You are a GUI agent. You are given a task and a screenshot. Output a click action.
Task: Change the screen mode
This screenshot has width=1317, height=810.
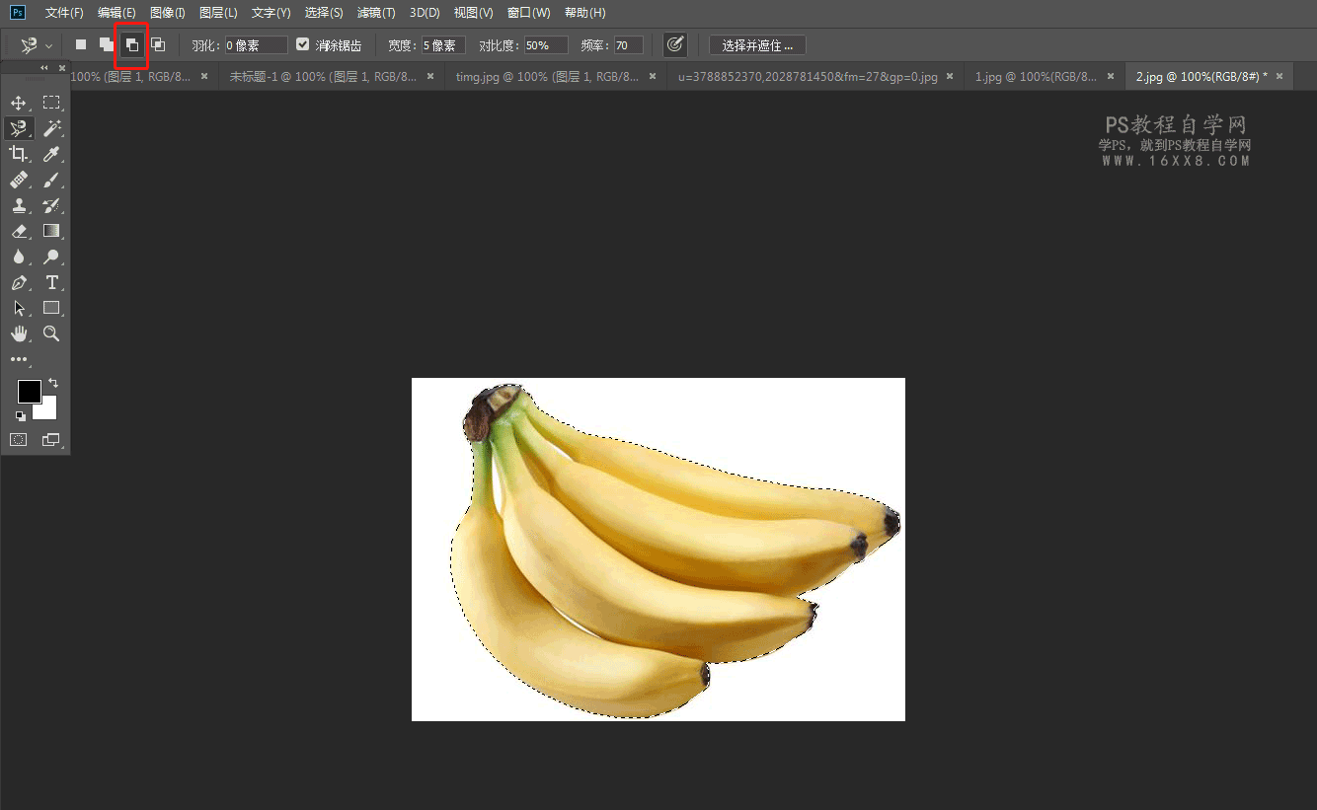coord(51,439)
